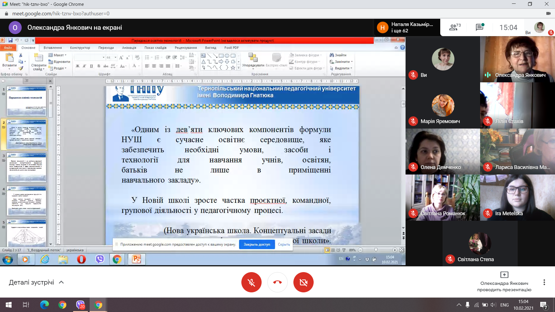Toggle the microphone mute button
Screen dimensions: 555x312
[251, 282]
